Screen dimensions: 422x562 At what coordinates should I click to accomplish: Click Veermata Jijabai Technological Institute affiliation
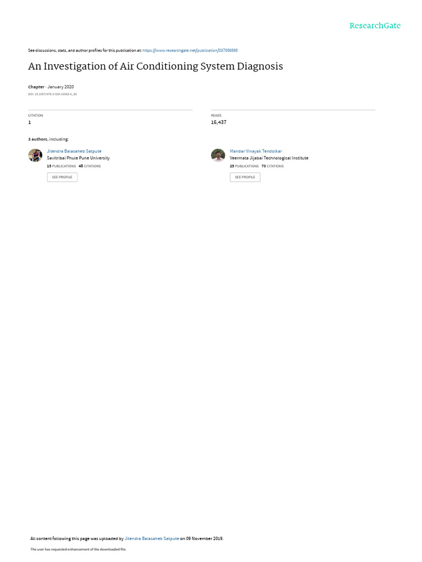[x=269, y=158]
